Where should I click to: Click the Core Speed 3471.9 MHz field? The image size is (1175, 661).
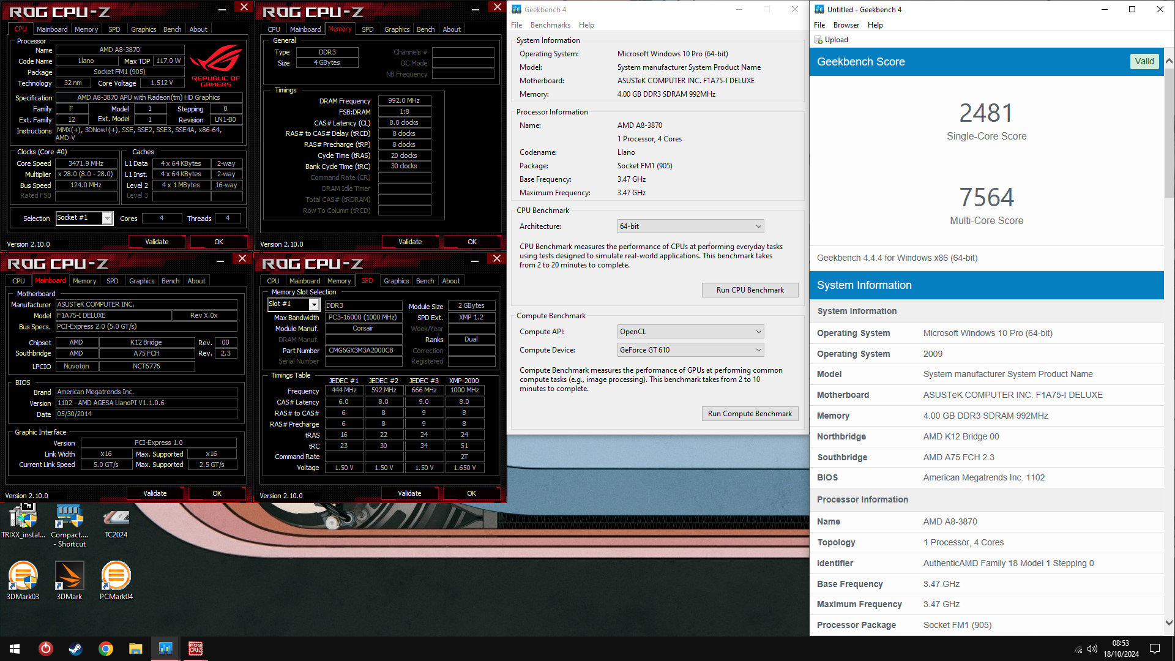coord(86,163)
